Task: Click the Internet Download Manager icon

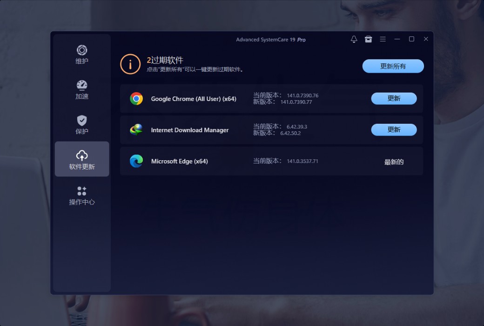Action: coord(136,130)
